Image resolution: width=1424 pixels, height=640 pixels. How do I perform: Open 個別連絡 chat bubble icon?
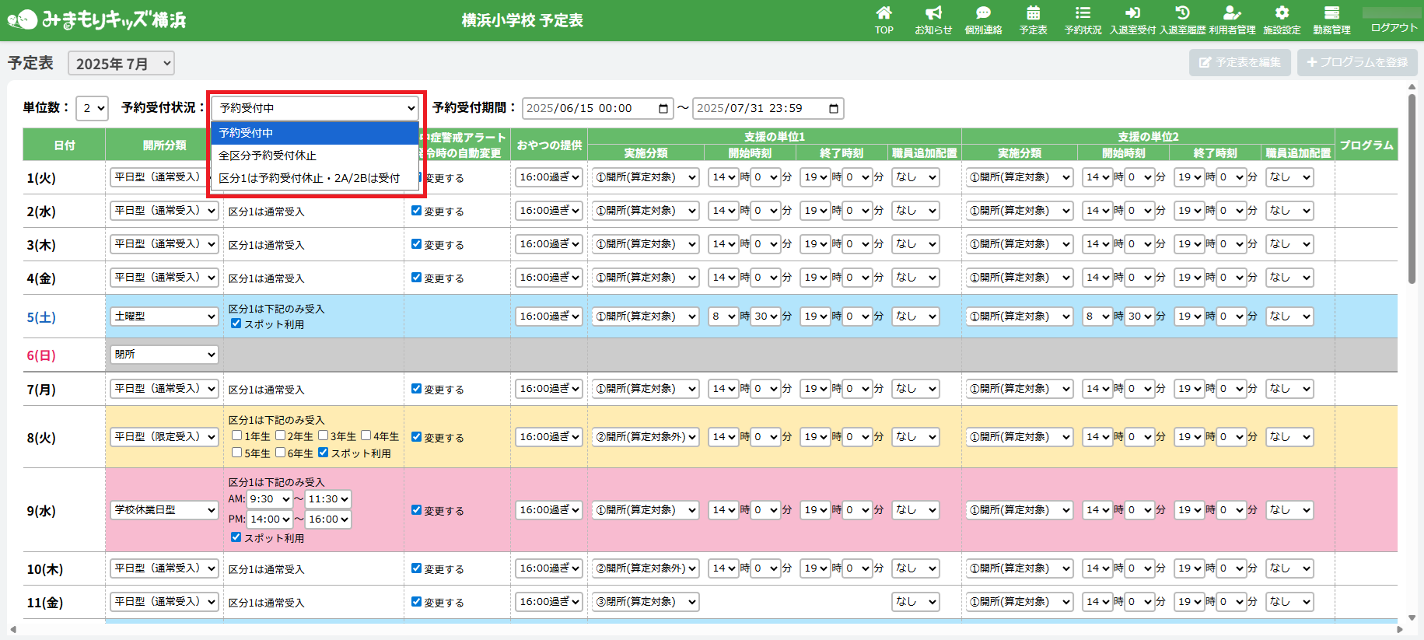[983, 13]
